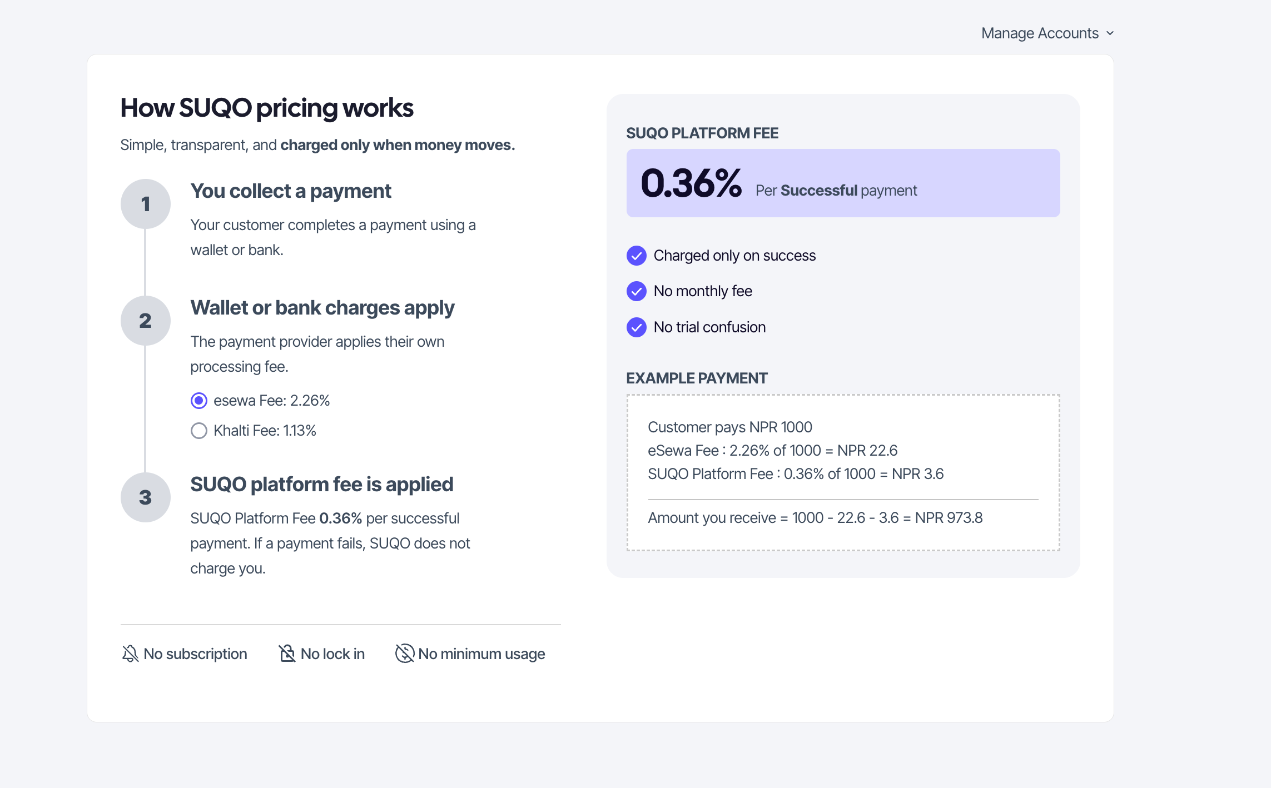Viewport: 1271px width, 788px height.
Task: Click the 'No subscription' label text
Action: click(195, 654)
